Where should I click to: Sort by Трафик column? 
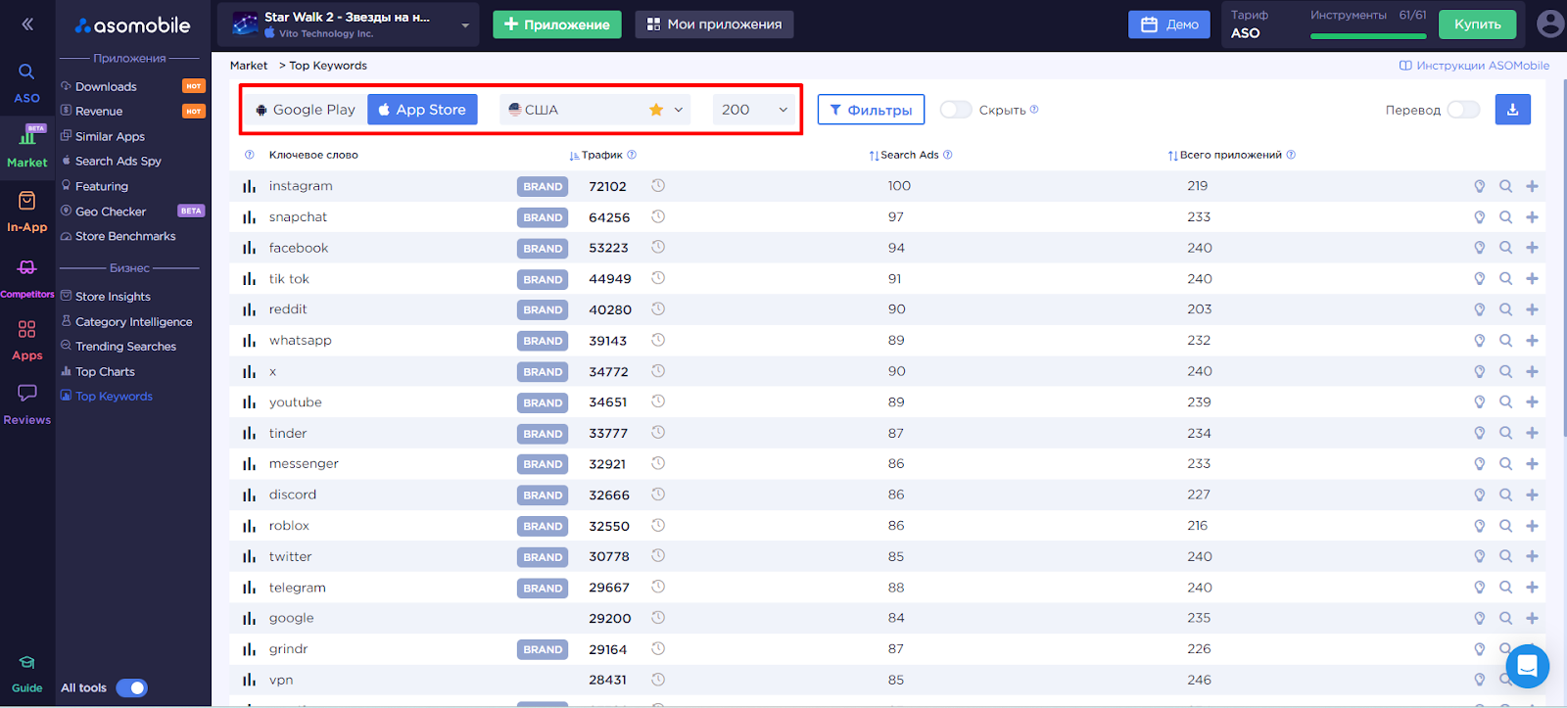point(596,155)
